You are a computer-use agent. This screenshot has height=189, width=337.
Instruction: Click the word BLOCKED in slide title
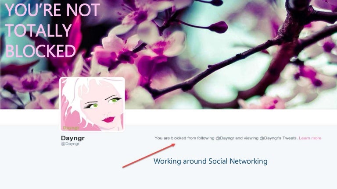(x=41, y=51)
